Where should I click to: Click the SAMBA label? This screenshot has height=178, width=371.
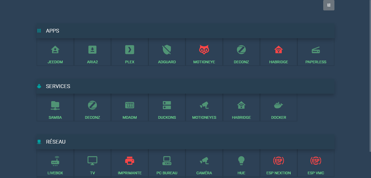click(55, 117)
